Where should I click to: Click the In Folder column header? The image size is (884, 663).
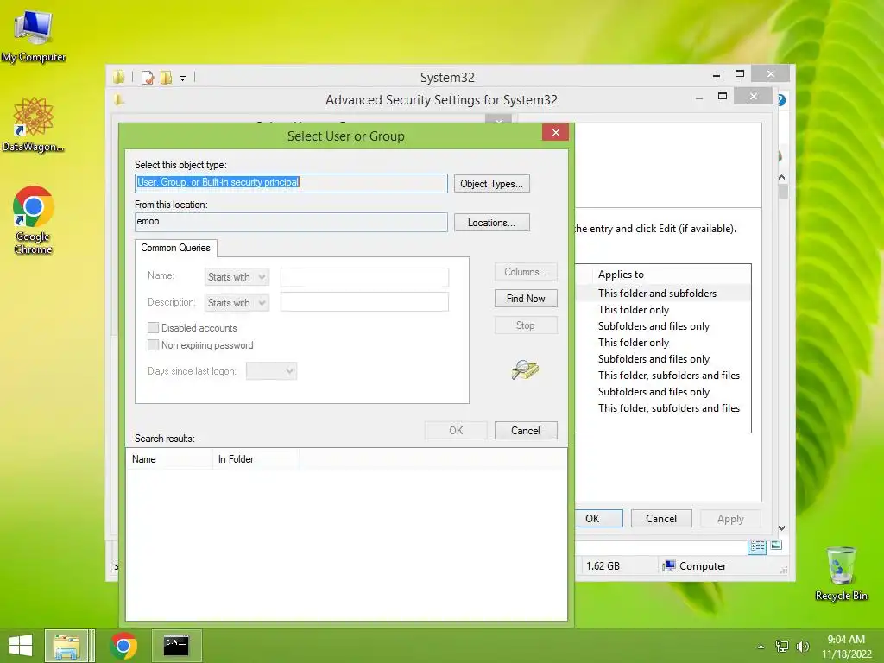tap(256, 459)
